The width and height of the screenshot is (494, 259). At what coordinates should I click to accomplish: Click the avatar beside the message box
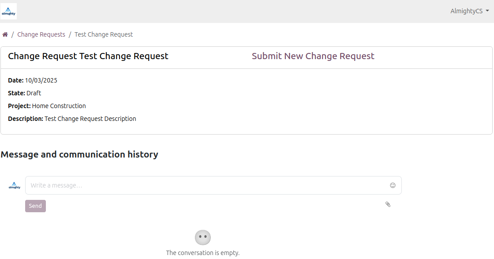(15, 186)
